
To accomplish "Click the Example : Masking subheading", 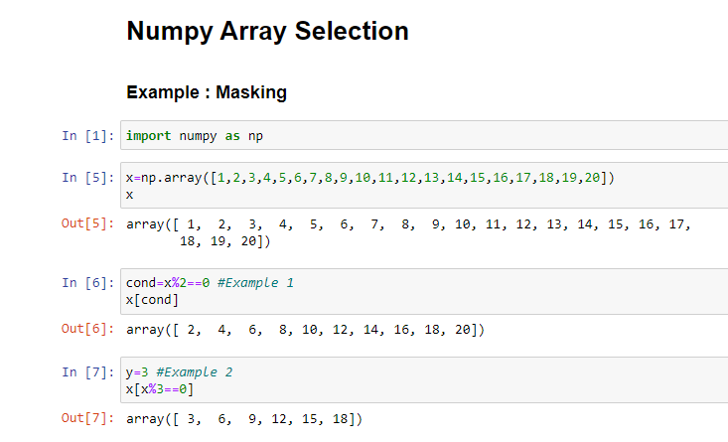I will 207,92.
